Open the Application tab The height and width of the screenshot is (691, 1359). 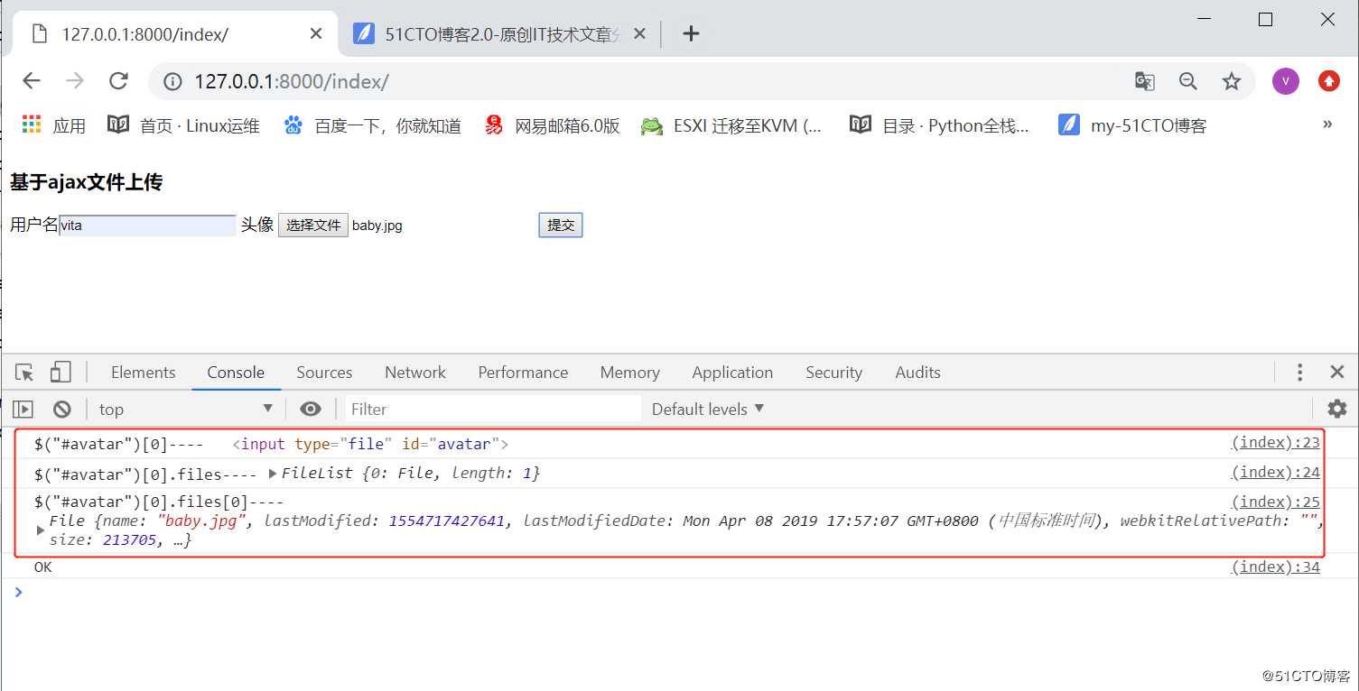[732, 373]
